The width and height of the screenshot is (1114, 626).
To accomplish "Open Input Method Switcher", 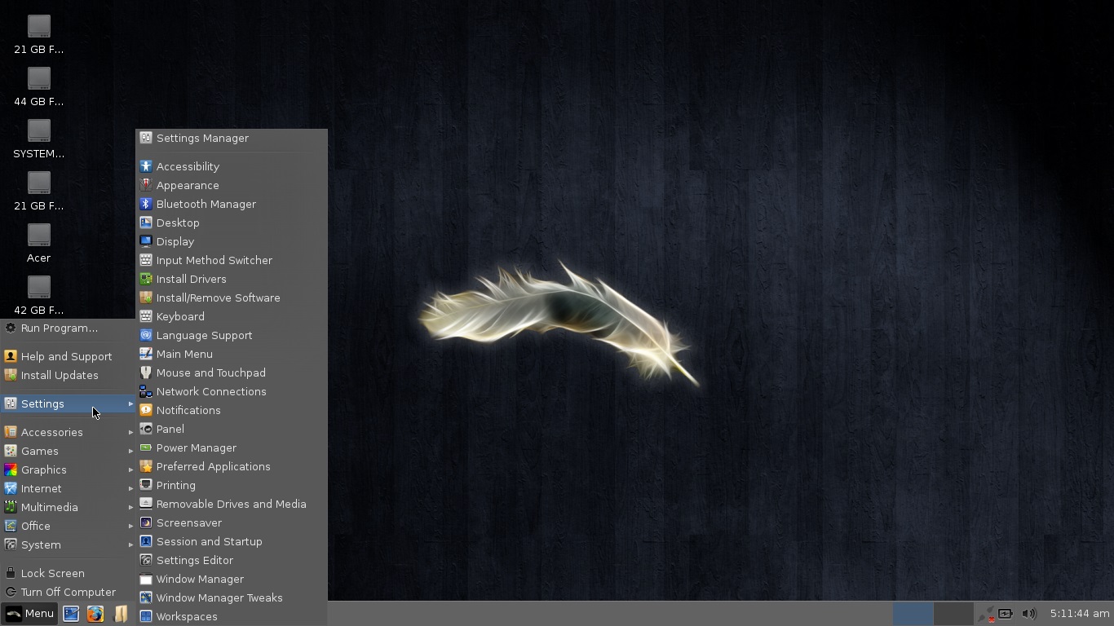I will point(232,260).
